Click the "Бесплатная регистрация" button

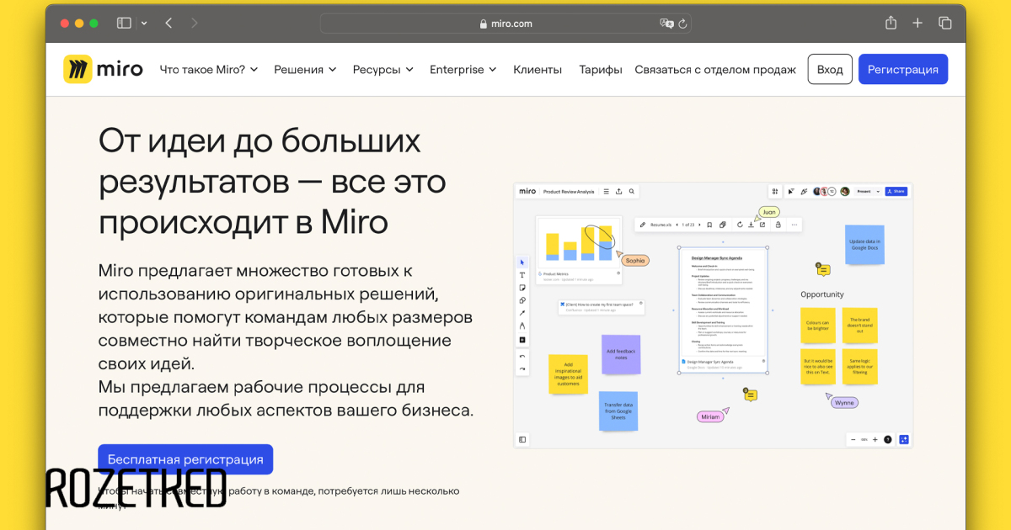(x=185, y=459)
